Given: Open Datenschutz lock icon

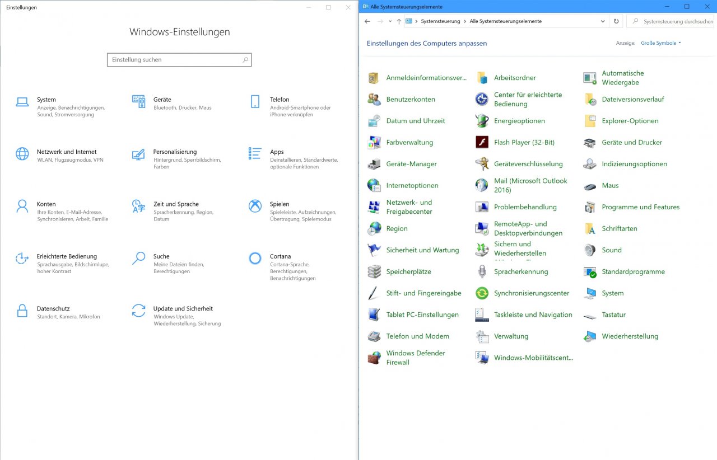Looking at the screenshot, I should (22, 311).
